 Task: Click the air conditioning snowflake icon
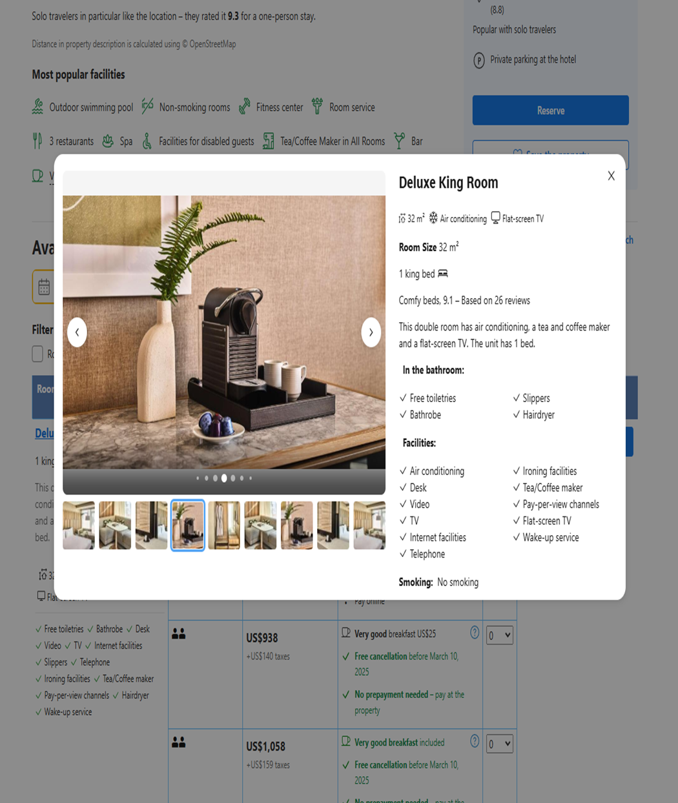pyautogui.click(x=433, y=218)
